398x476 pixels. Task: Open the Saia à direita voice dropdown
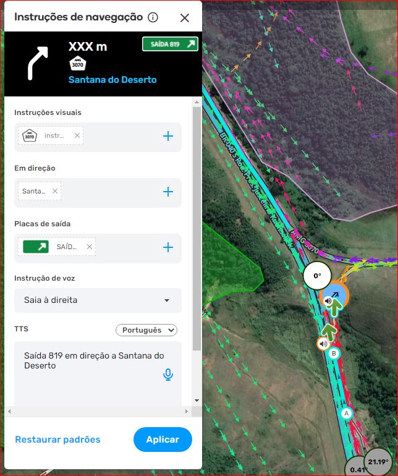coord(98,300)
